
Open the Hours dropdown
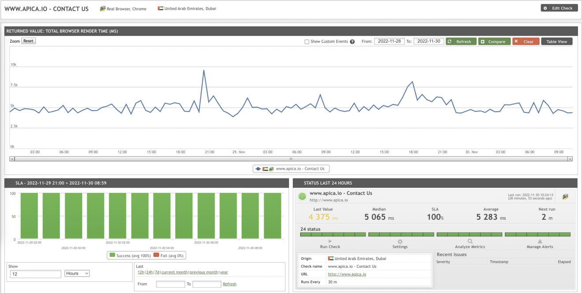point(77,273)
